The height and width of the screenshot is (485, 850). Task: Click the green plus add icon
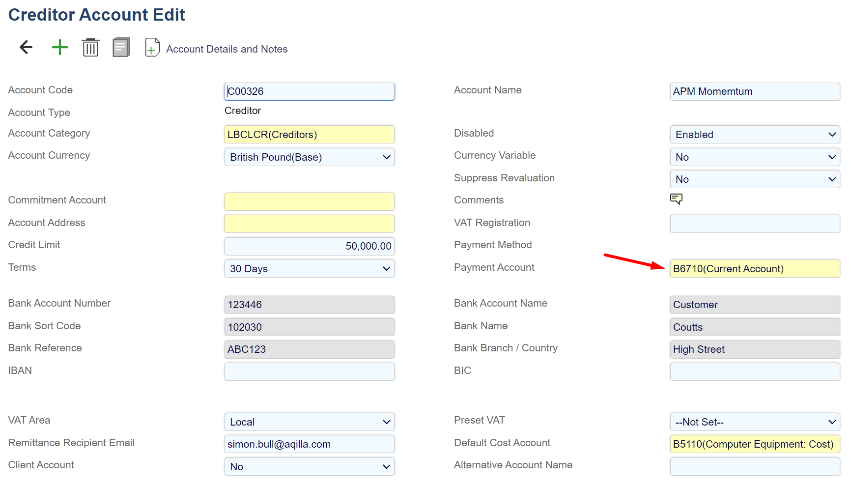59,47
